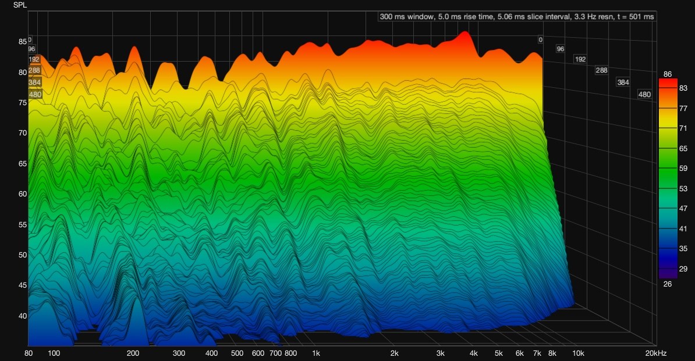Click the 35 color legend value
This screenshot has width=695, height=361.
(x=683, y=249)
